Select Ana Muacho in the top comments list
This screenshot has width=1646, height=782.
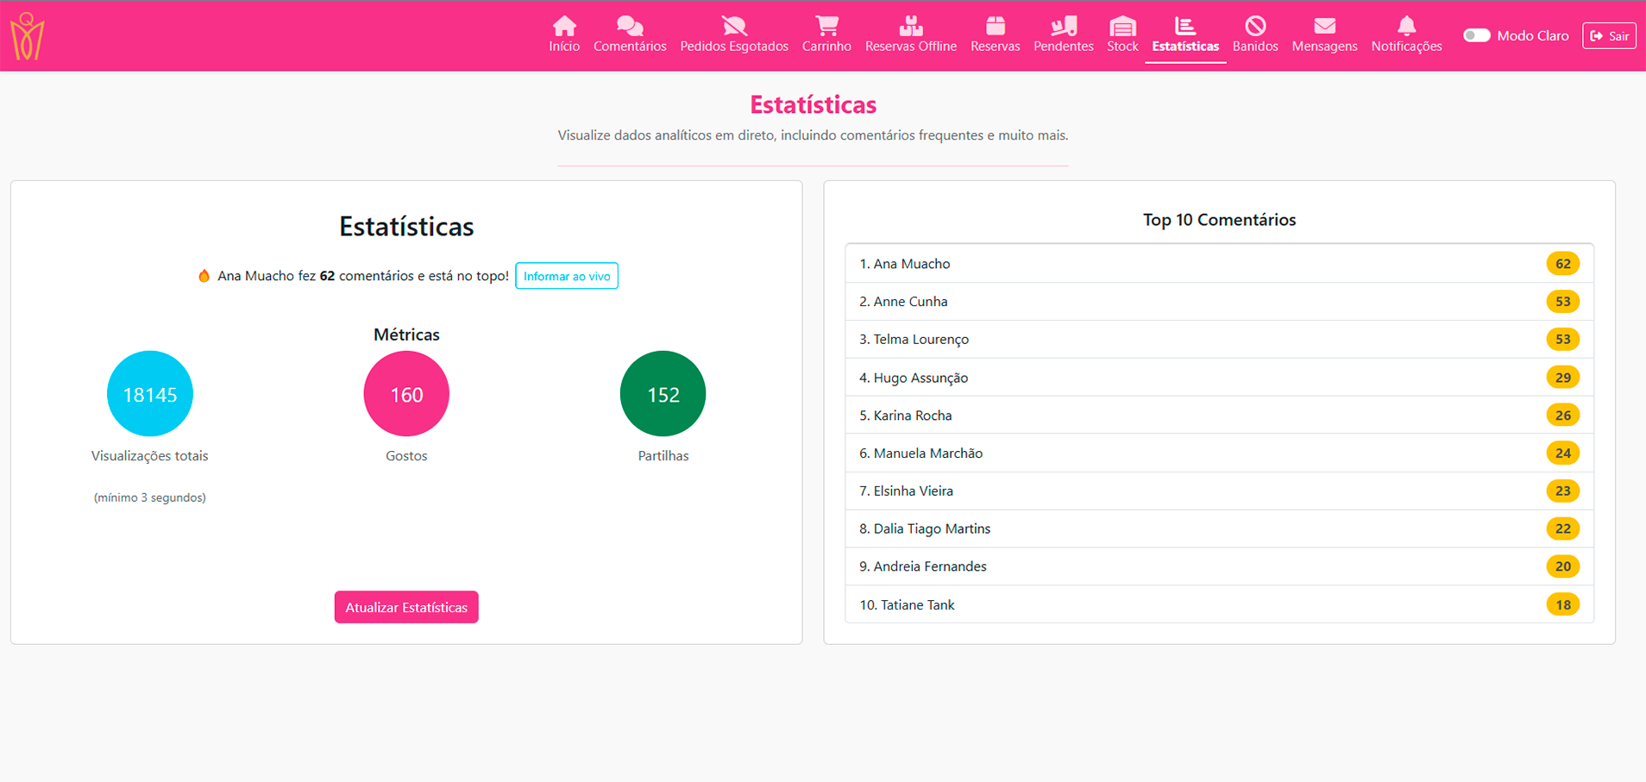pyautogui.click(x=911, y=264)
